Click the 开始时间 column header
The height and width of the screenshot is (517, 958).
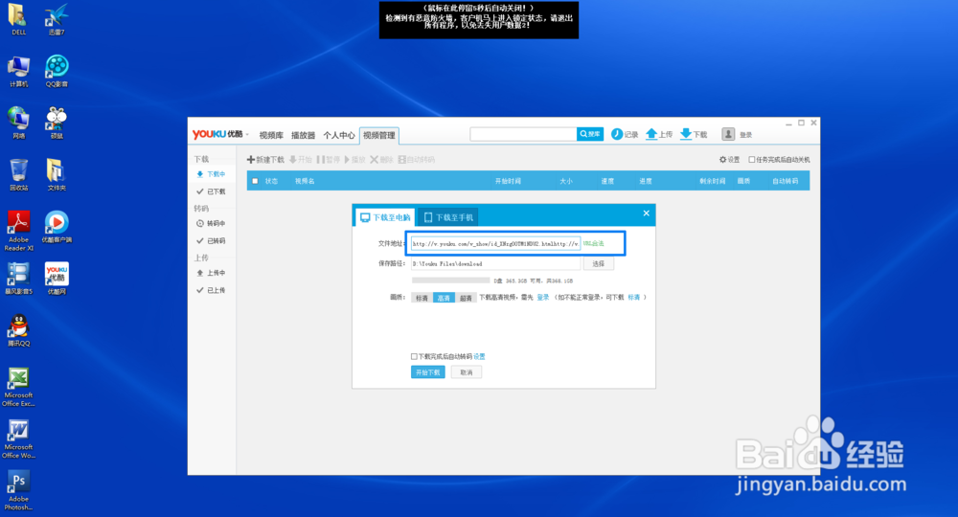[x=508, y=181]
